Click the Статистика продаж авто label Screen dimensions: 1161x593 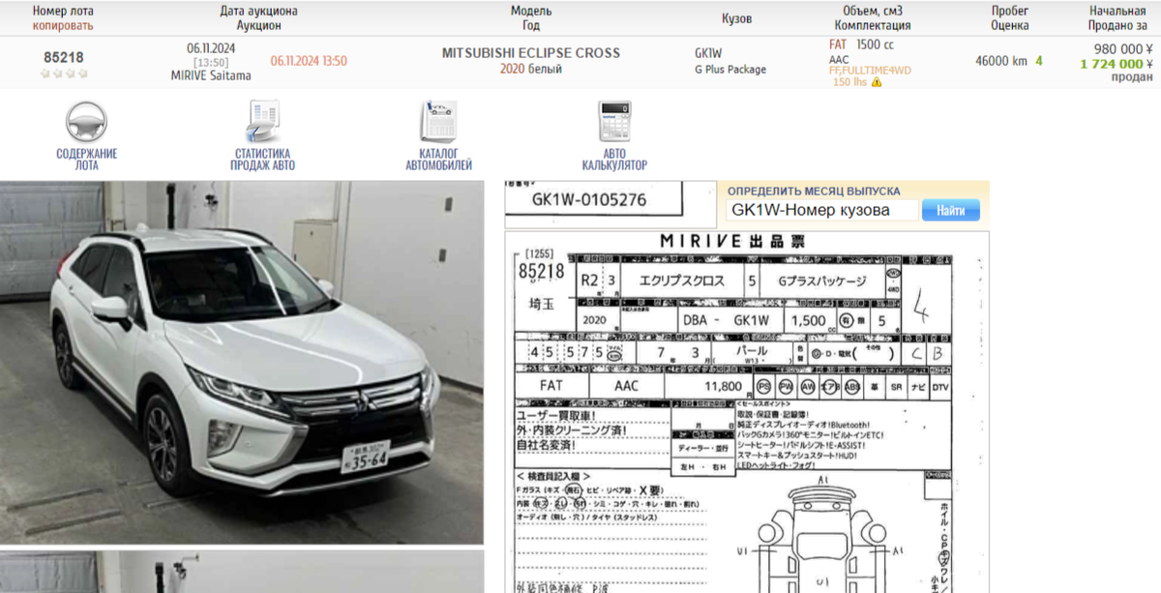[262, 159]
